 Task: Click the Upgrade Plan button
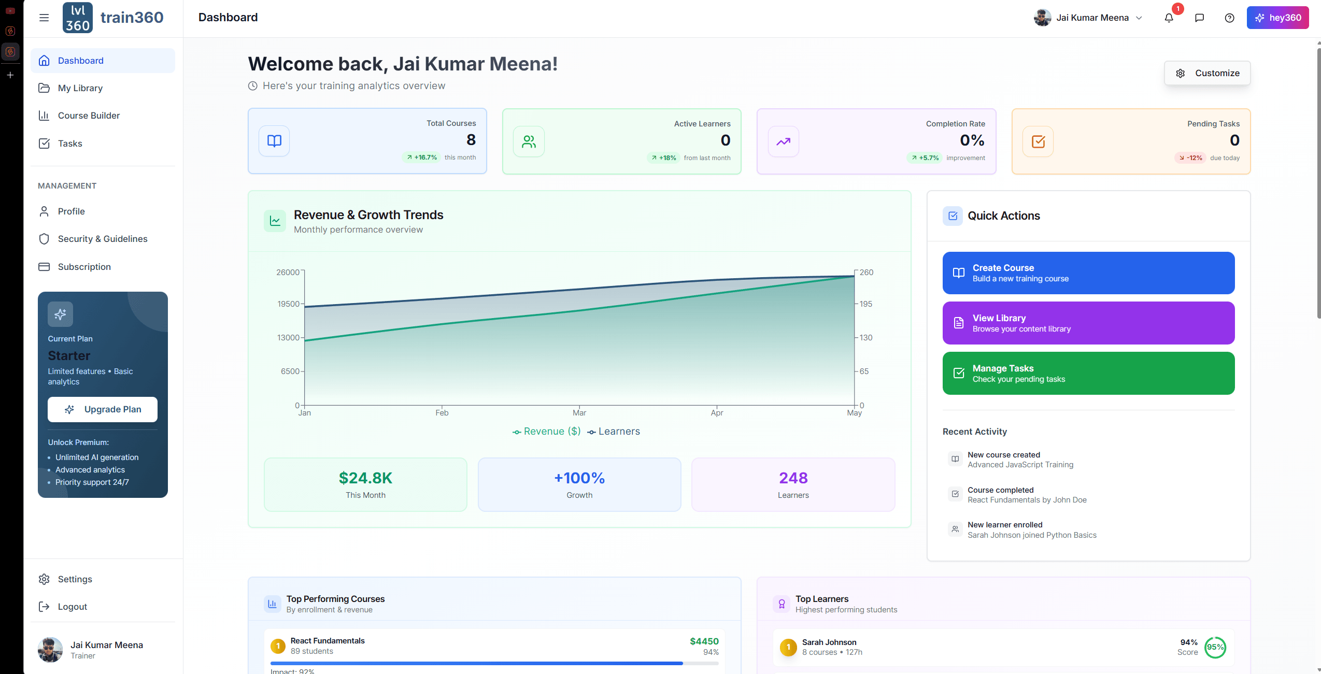click(103, 409)
